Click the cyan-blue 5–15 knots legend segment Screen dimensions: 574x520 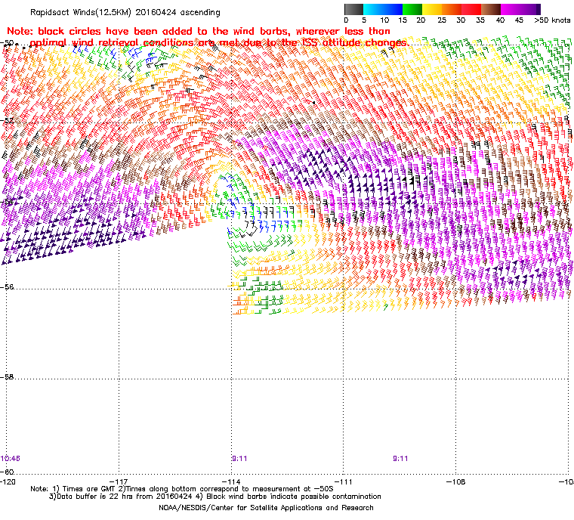[x=383, y=9]
